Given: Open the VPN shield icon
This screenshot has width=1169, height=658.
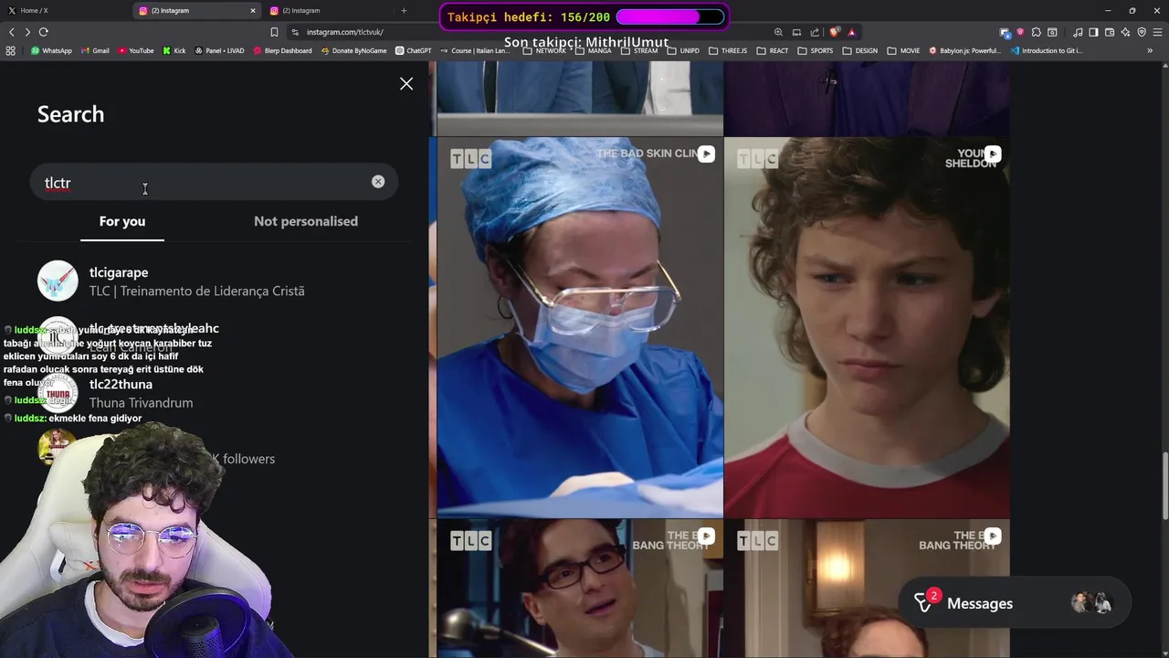Looking at the screenshot, I should point(1142,32).
